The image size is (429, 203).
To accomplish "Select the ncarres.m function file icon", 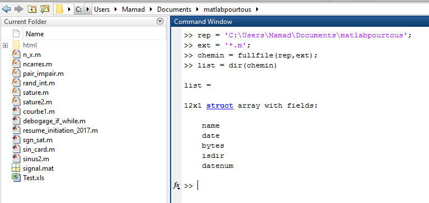I will tap(16, 64).
